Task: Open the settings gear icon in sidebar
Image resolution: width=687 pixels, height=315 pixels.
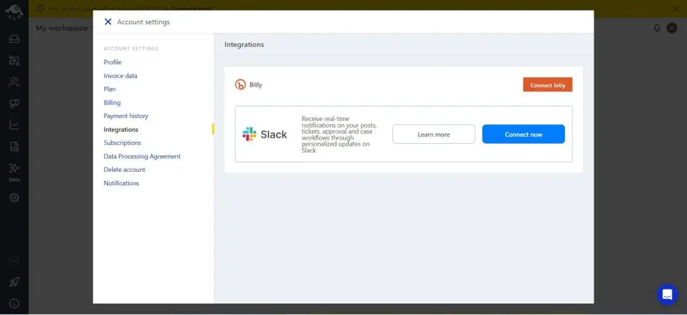Action: point(14,197)
